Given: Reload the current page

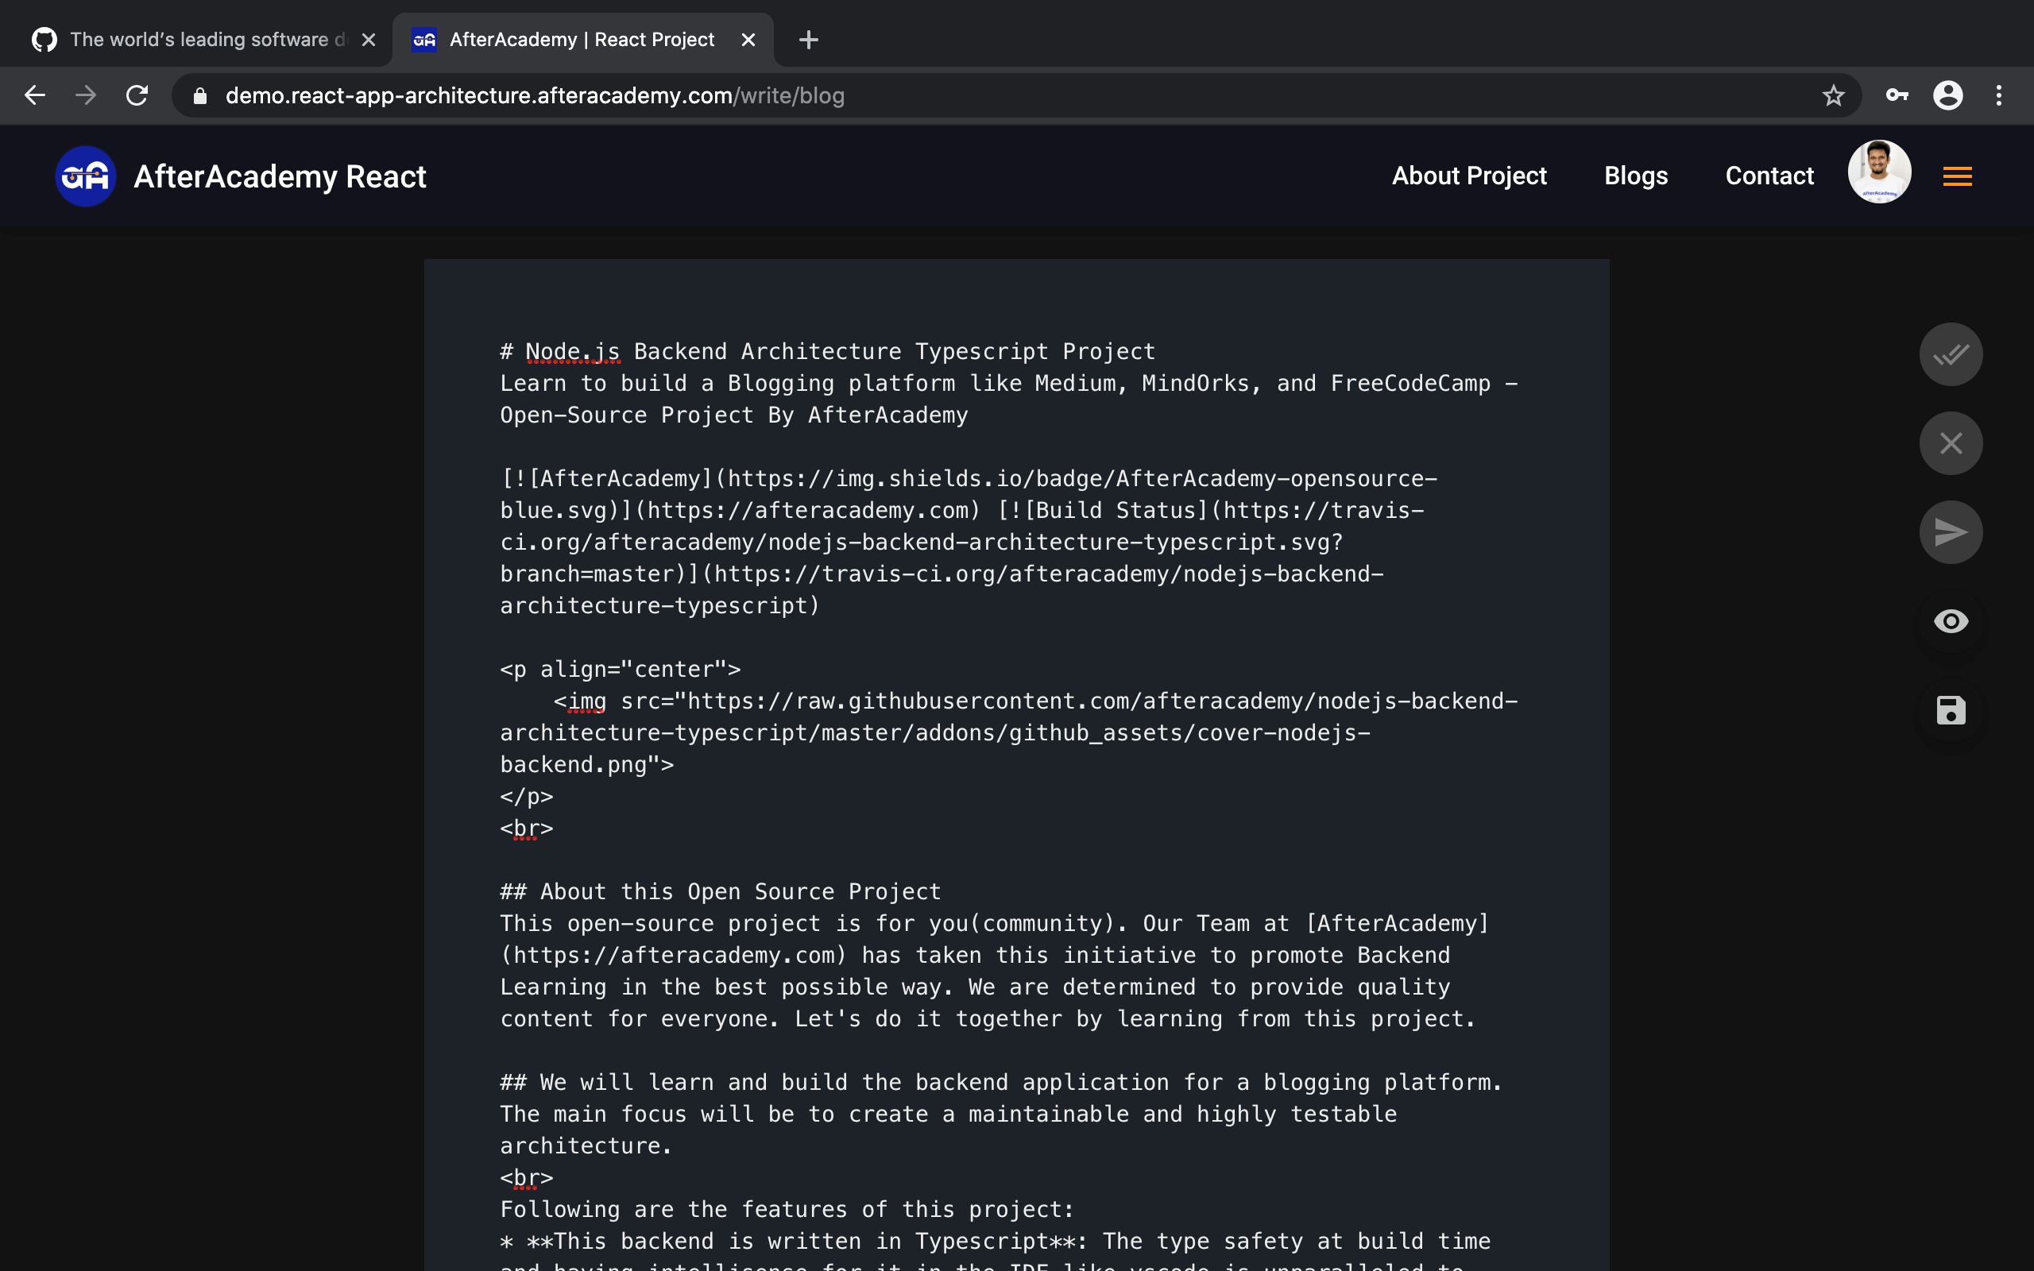Looking at the screenshot, I should click(137, 96).
